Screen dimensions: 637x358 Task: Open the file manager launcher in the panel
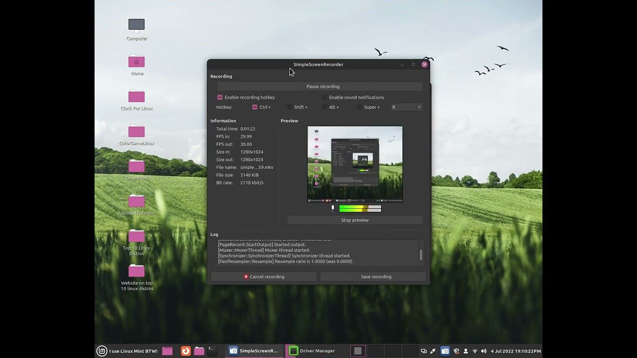pyautogui.click(x=199, y=351)
